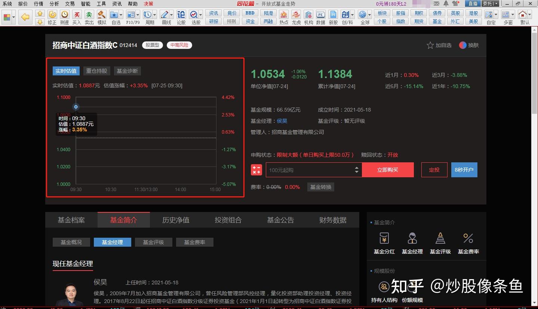Click the page-down arrow icon in toolbar
The width and height of the screenshot is (538, 309).
[40, 22]
